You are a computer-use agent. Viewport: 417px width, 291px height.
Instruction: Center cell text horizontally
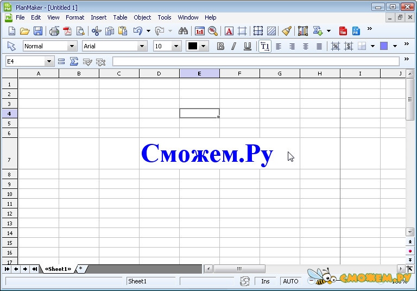(306, 46)
